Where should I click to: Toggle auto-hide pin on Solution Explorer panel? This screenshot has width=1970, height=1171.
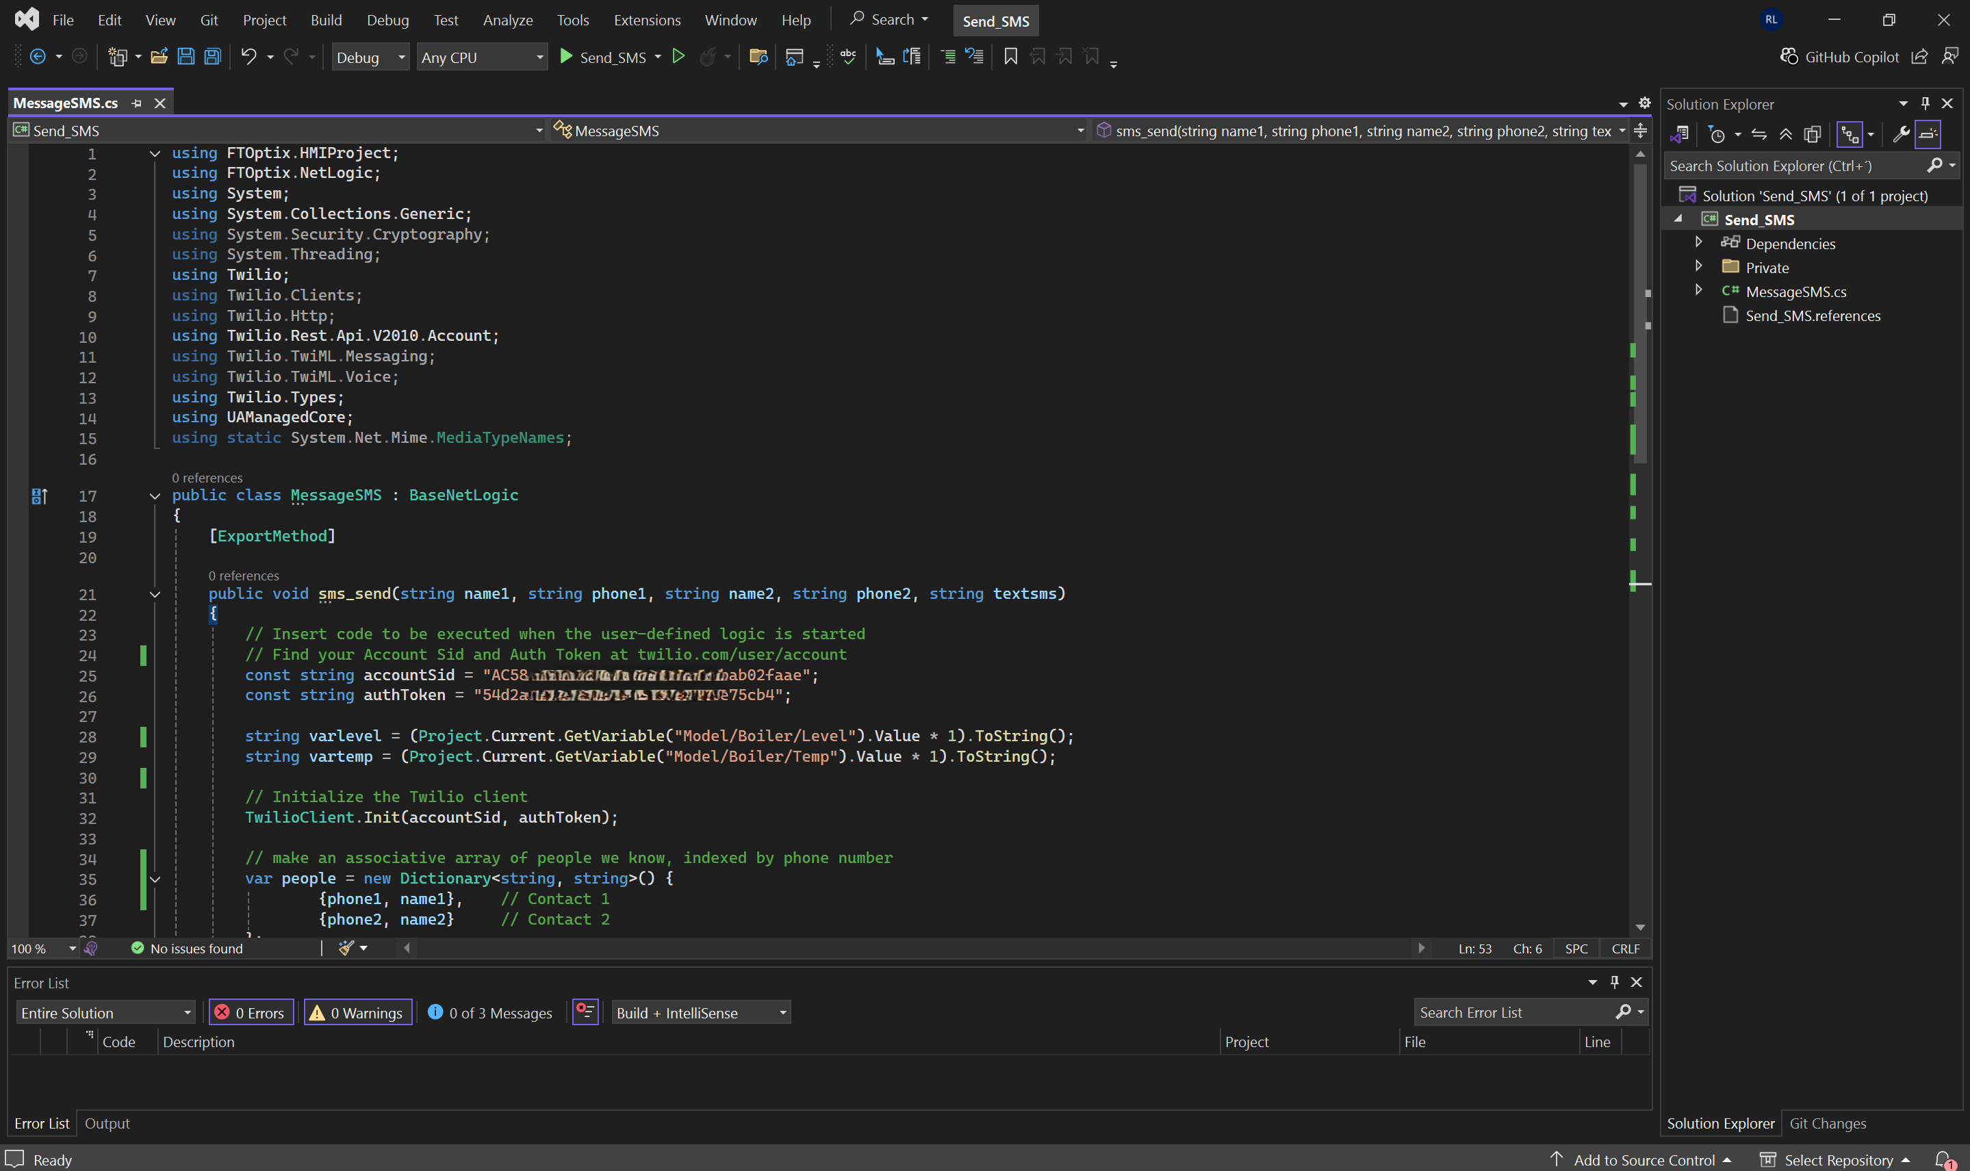(1925, 103)
